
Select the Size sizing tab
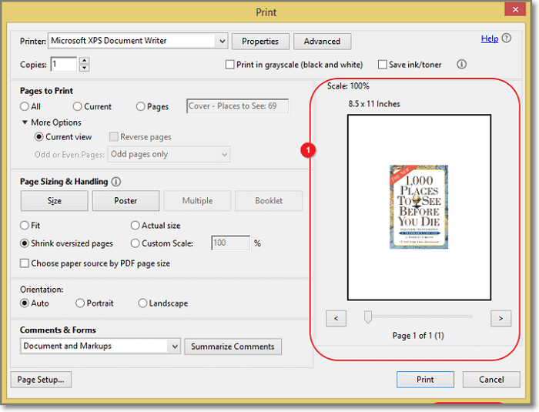tap(54, 201)
